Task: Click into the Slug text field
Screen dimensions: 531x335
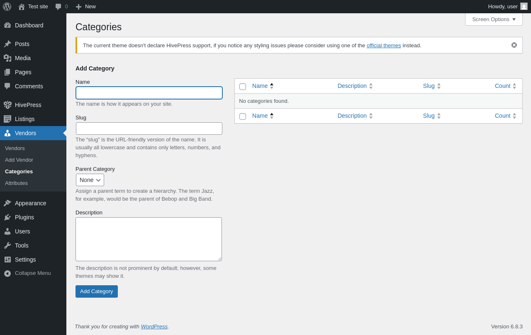Action: (149, 129)
